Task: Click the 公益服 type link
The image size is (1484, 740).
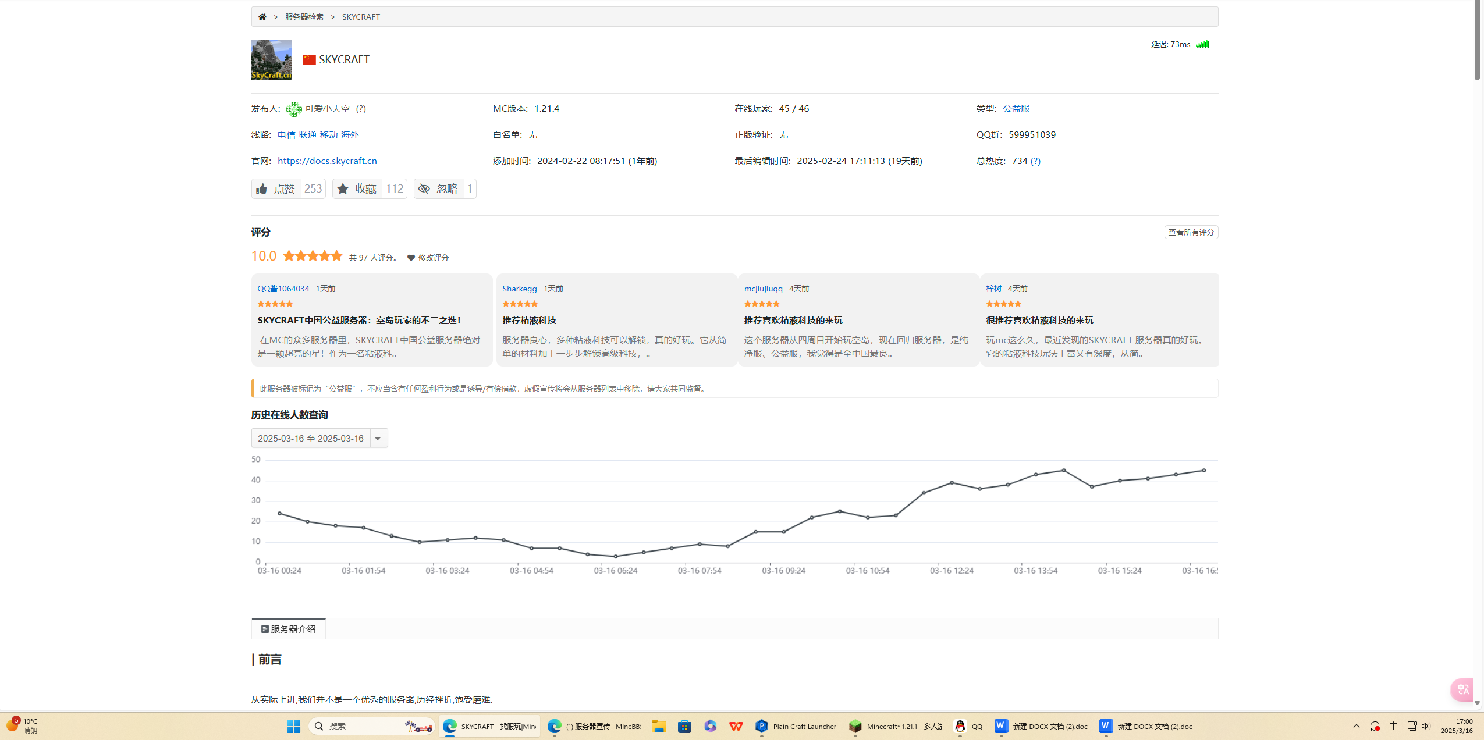Action: point(1016,108)
